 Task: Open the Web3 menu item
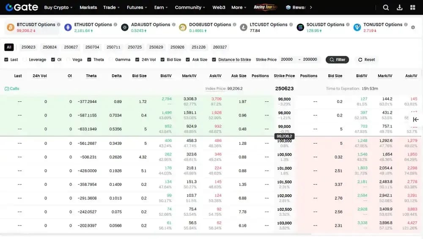[x=219, y=8]
